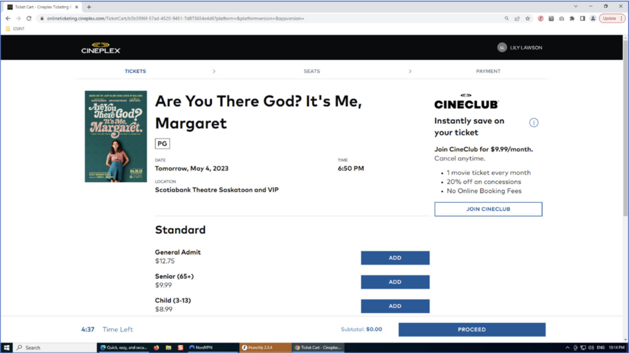Go to the Seats step
Viewport: 629px width, 353px height.
pyautogui.click(x=311, y=71)
